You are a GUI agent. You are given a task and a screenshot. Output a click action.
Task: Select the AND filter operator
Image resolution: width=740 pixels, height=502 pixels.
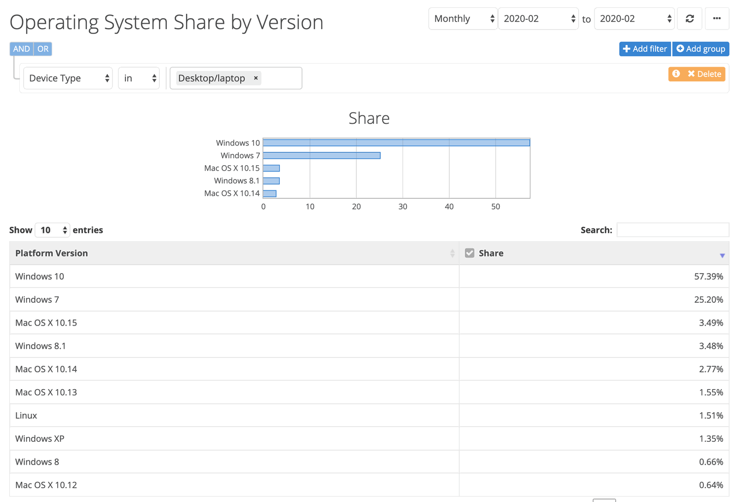click(21, 49)
